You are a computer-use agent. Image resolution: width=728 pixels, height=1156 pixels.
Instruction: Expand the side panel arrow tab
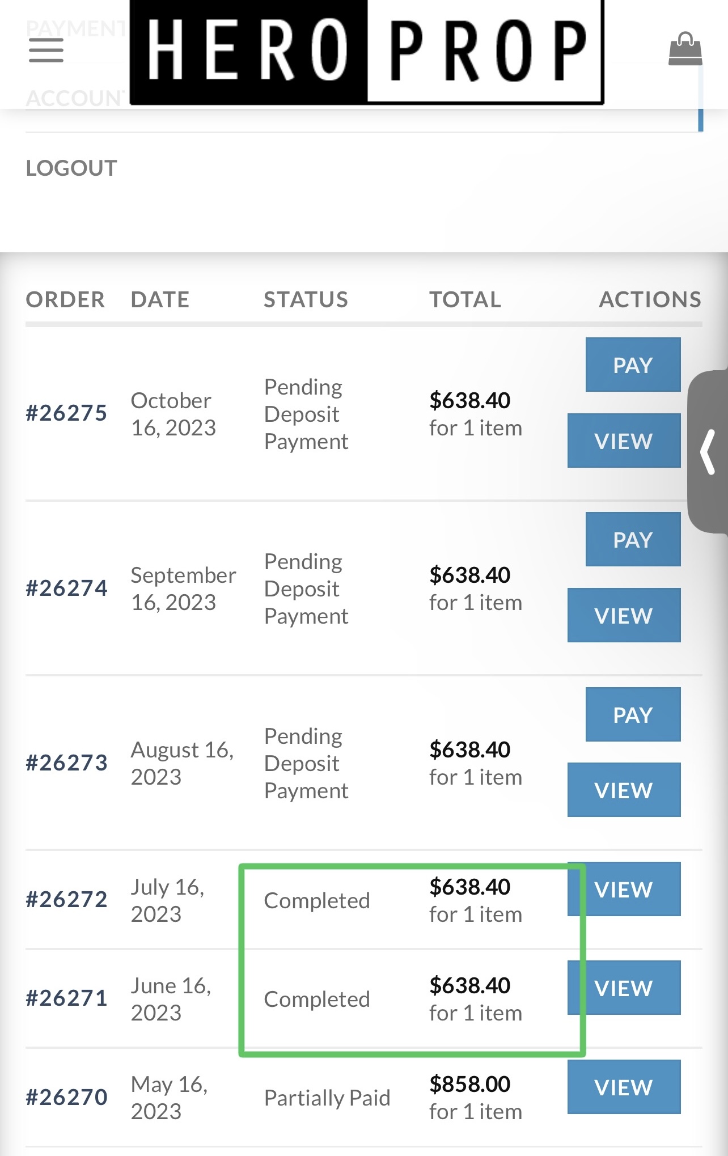(708, 452)
